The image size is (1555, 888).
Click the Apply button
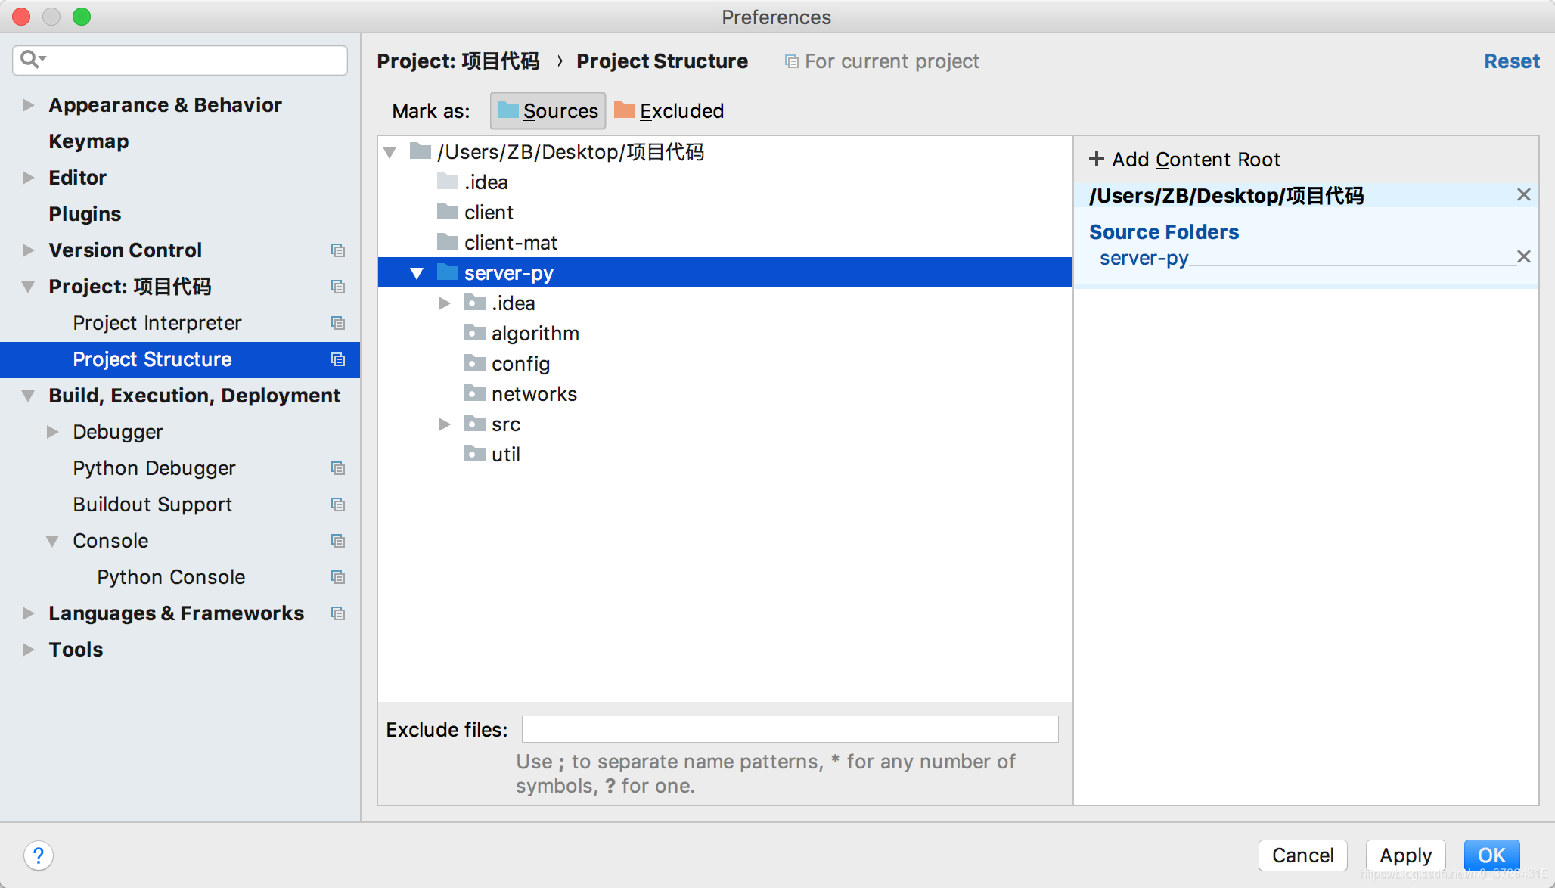1404,855
